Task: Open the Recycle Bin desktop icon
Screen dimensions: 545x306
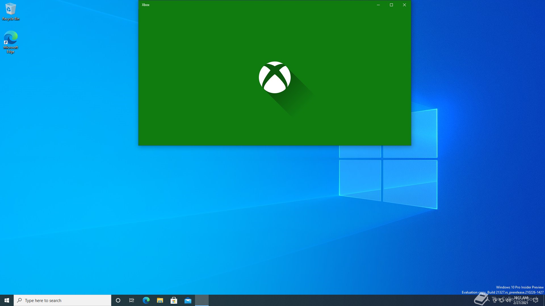Action: click(11, 12)
